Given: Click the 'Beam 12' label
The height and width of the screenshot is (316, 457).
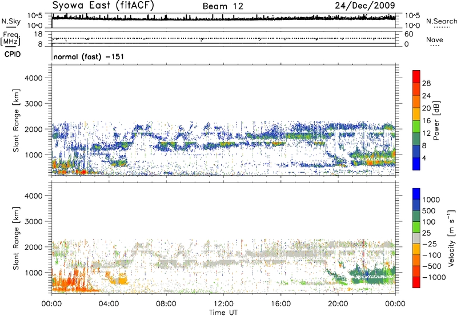Looking at the screenshot, I should click(x=223, y=6).
